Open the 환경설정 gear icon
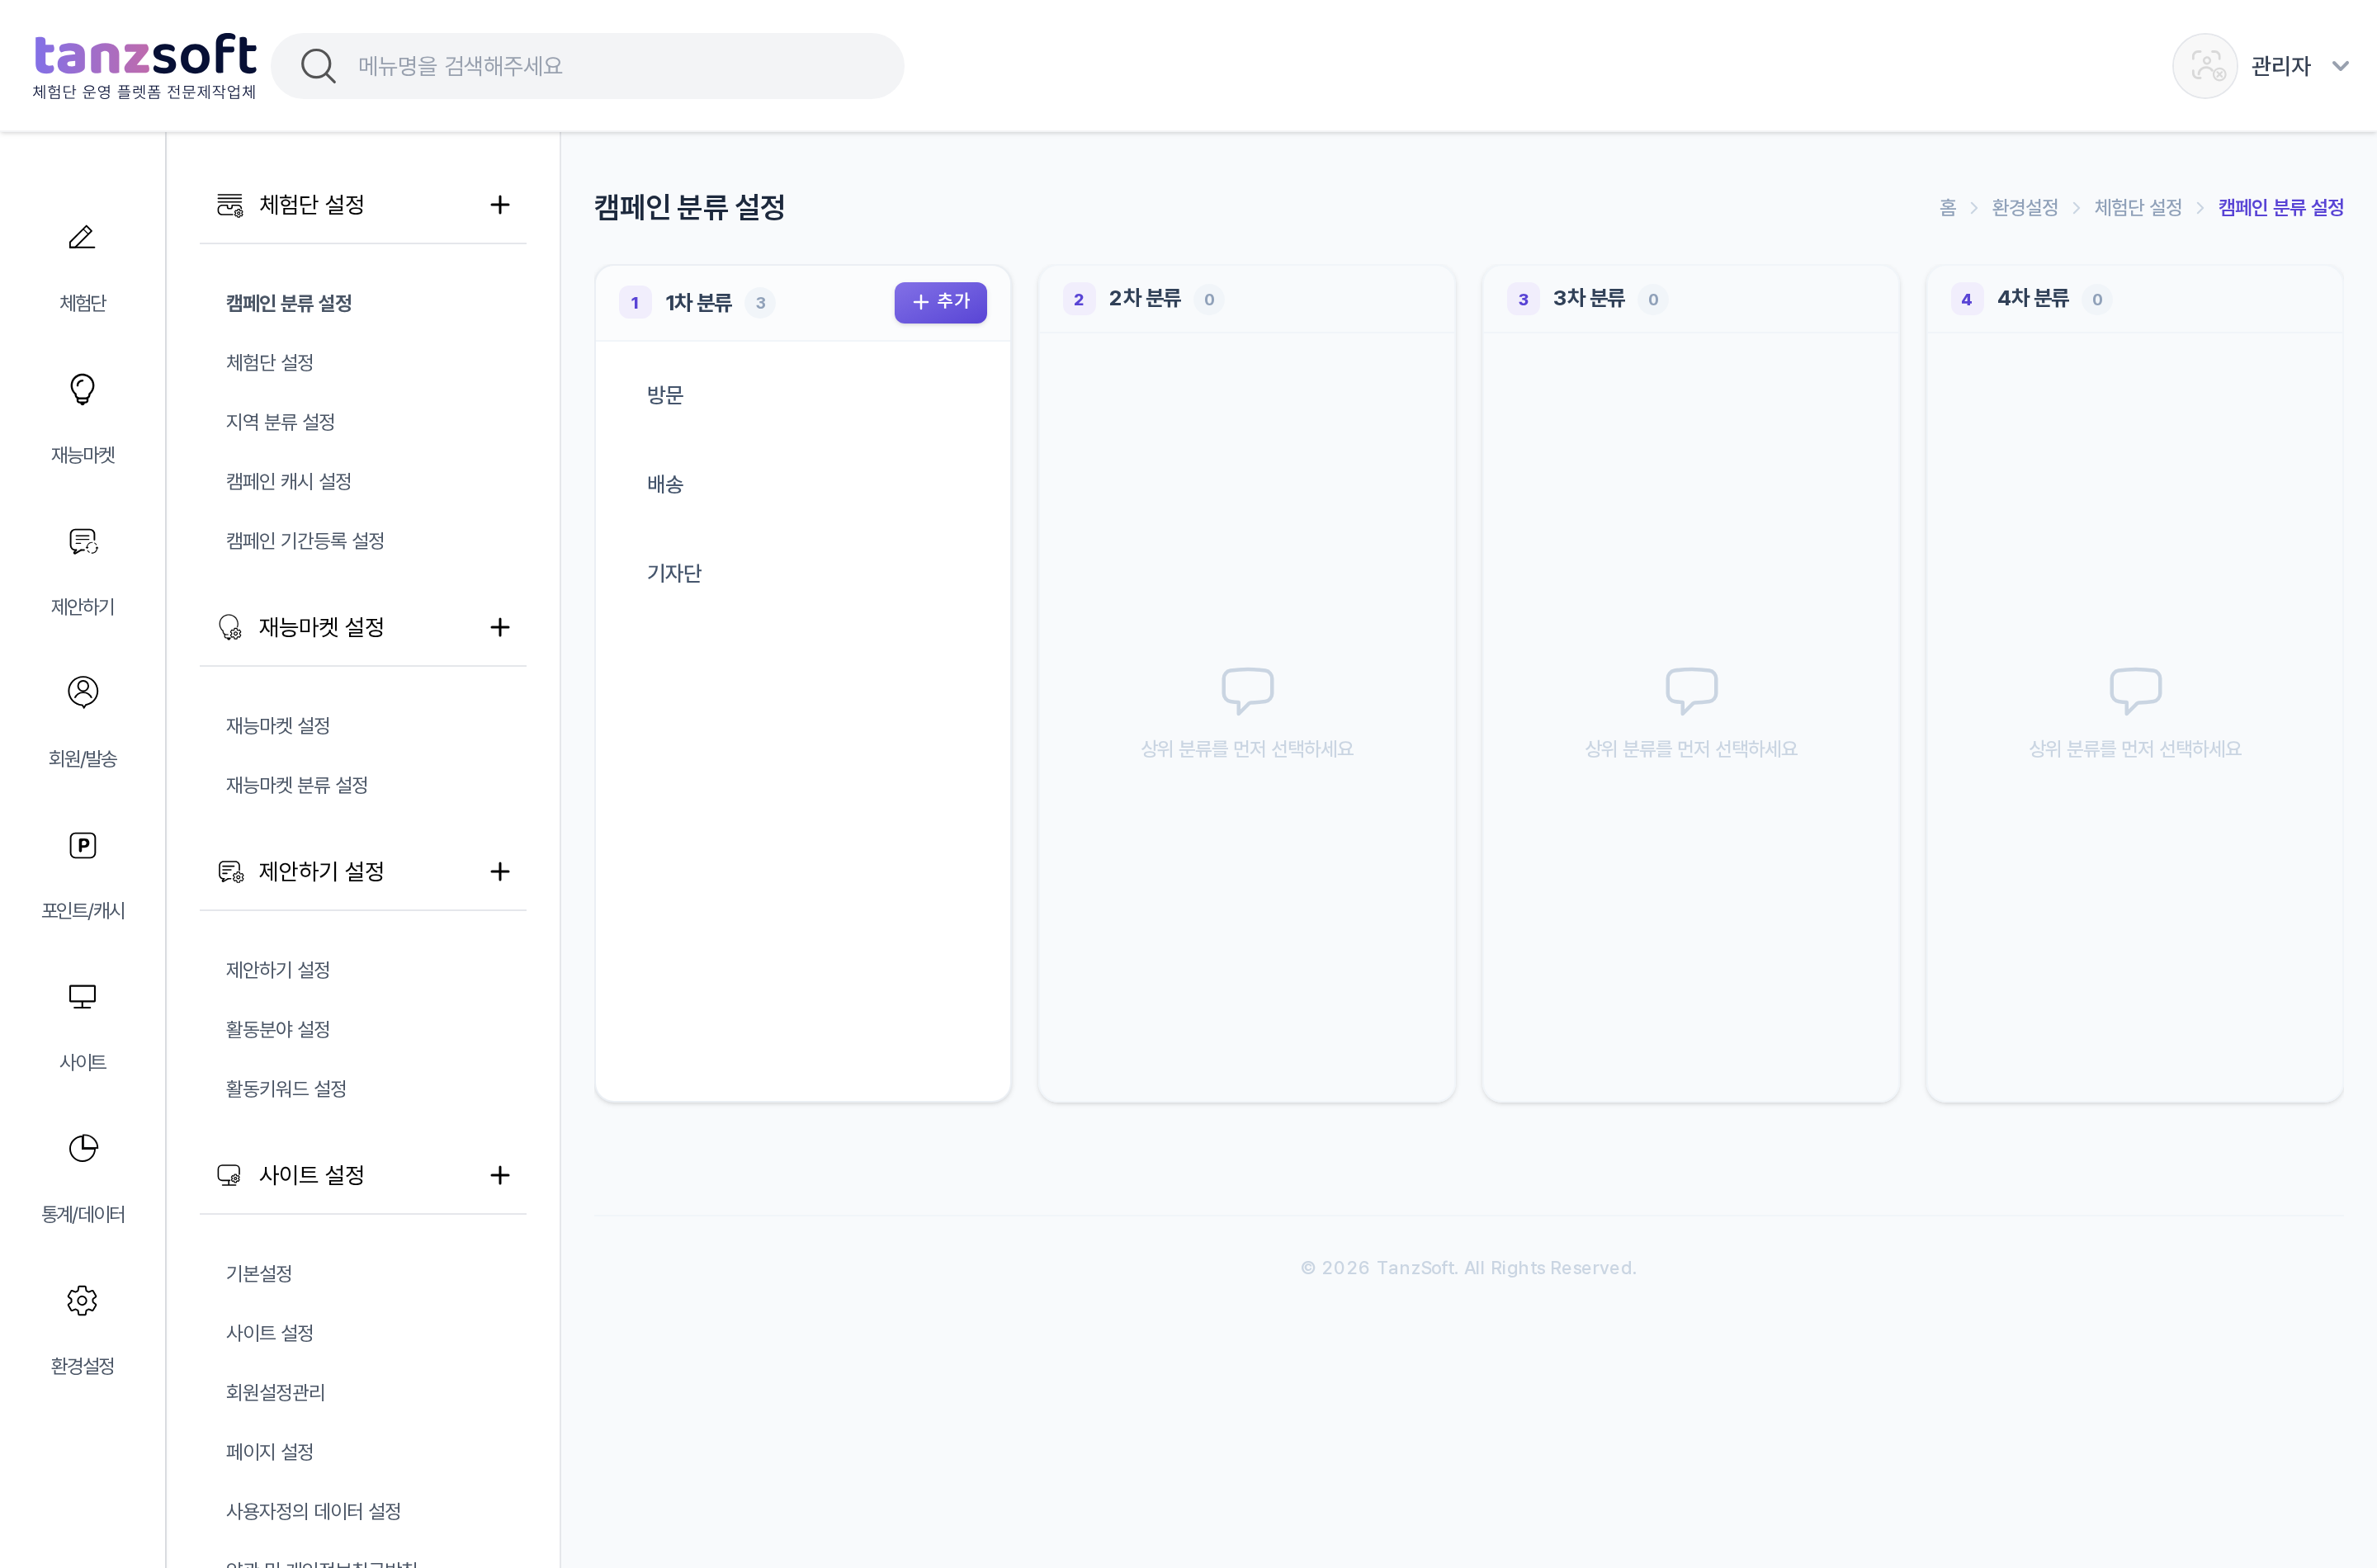This screenshot has height=1568, width=2377. click(82, 1300)
